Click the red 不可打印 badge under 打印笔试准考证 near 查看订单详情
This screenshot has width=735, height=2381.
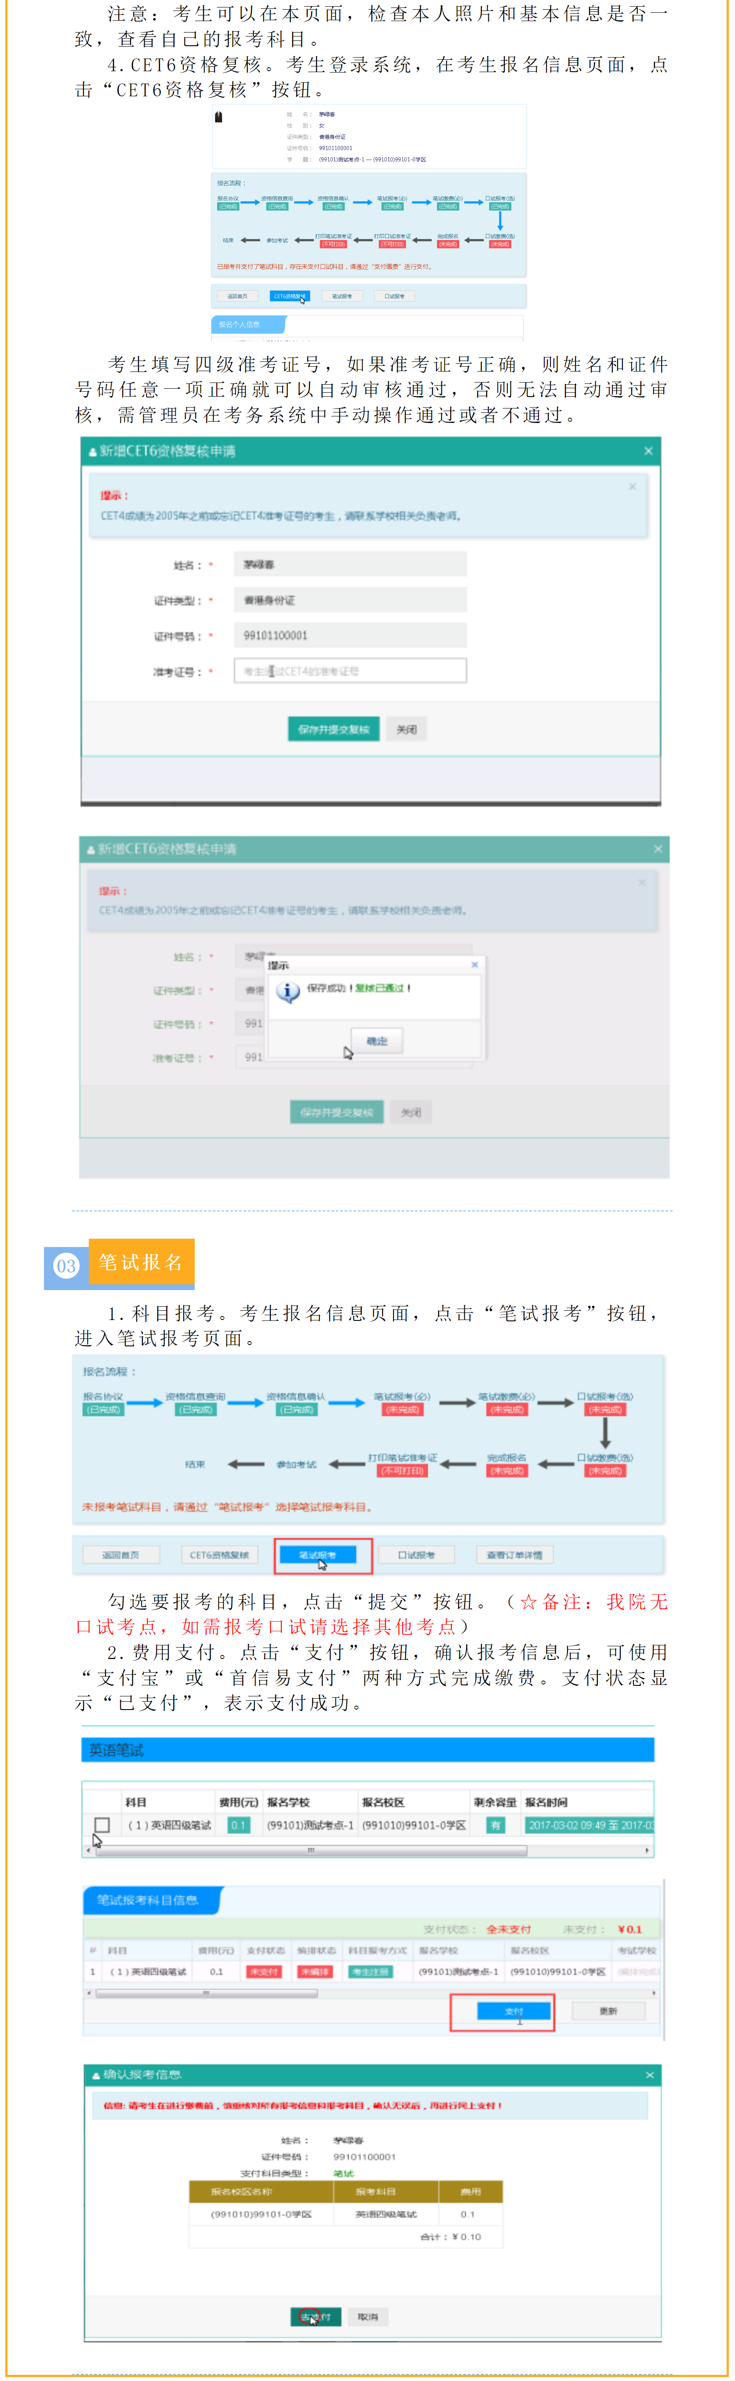pyautogui.click(x=402, y=1470)
